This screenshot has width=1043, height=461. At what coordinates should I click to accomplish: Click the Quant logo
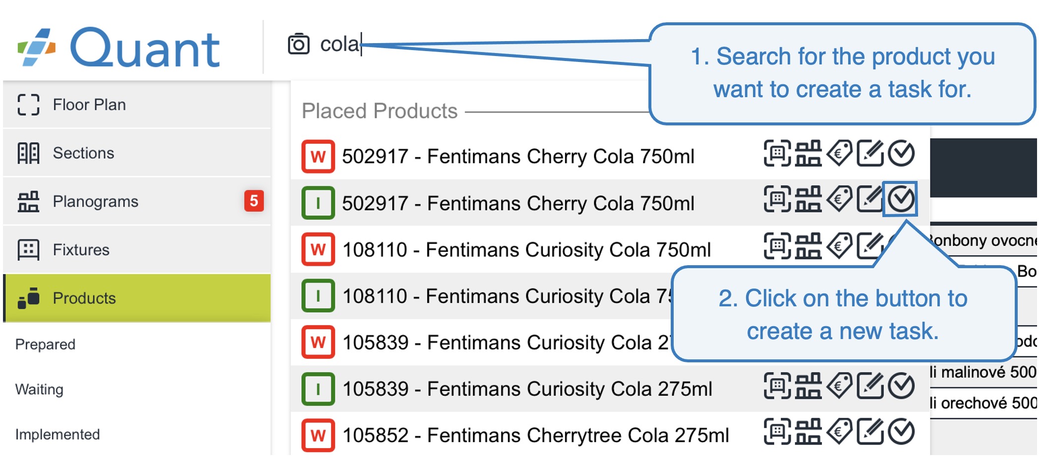pos(119,48)
